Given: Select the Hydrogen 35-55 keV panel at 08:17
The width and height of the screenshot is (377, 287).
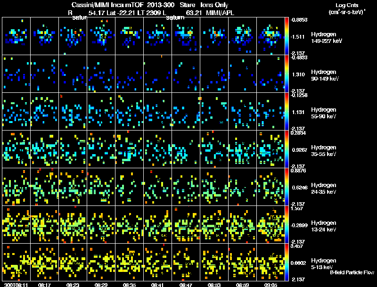Looking at the screenshot, I should click(x=44, y=149).
